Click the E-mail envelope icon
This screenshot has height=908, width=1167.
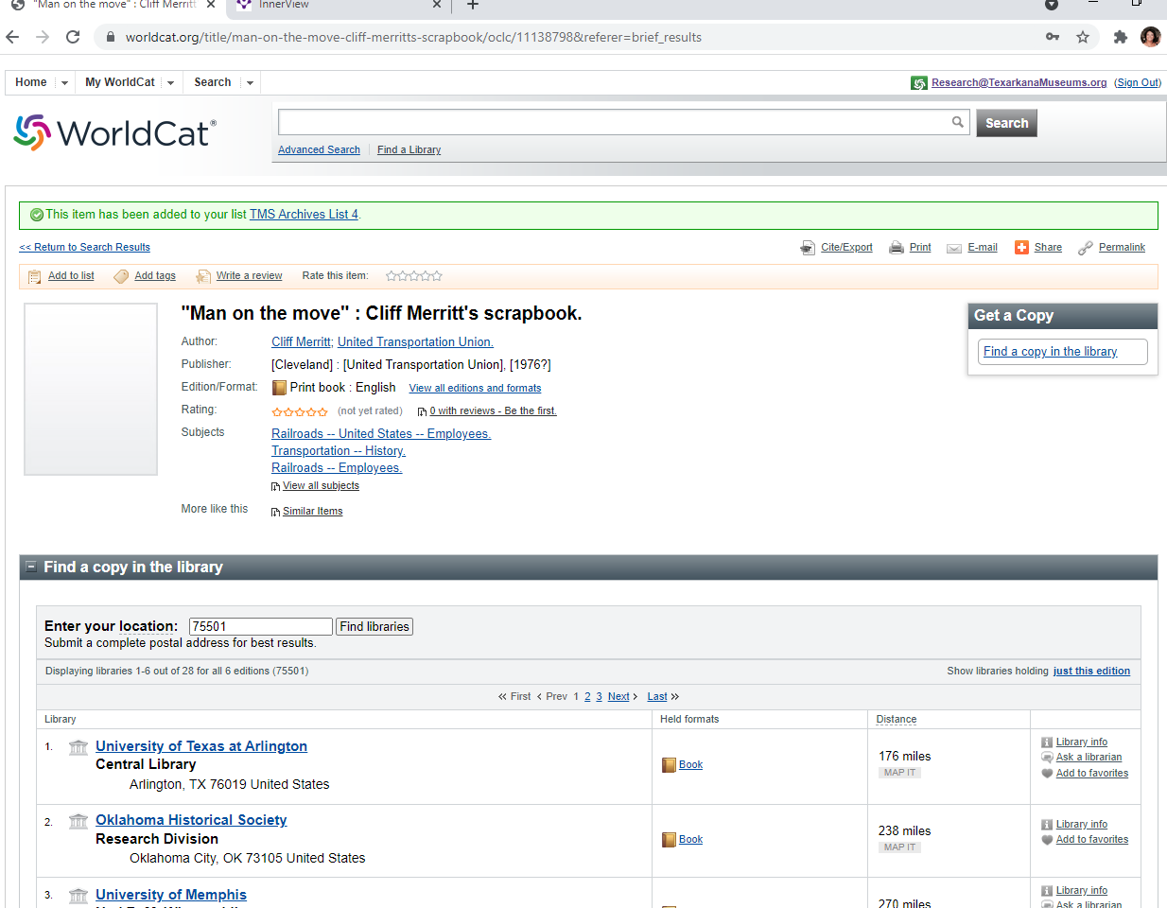[954, 248]
